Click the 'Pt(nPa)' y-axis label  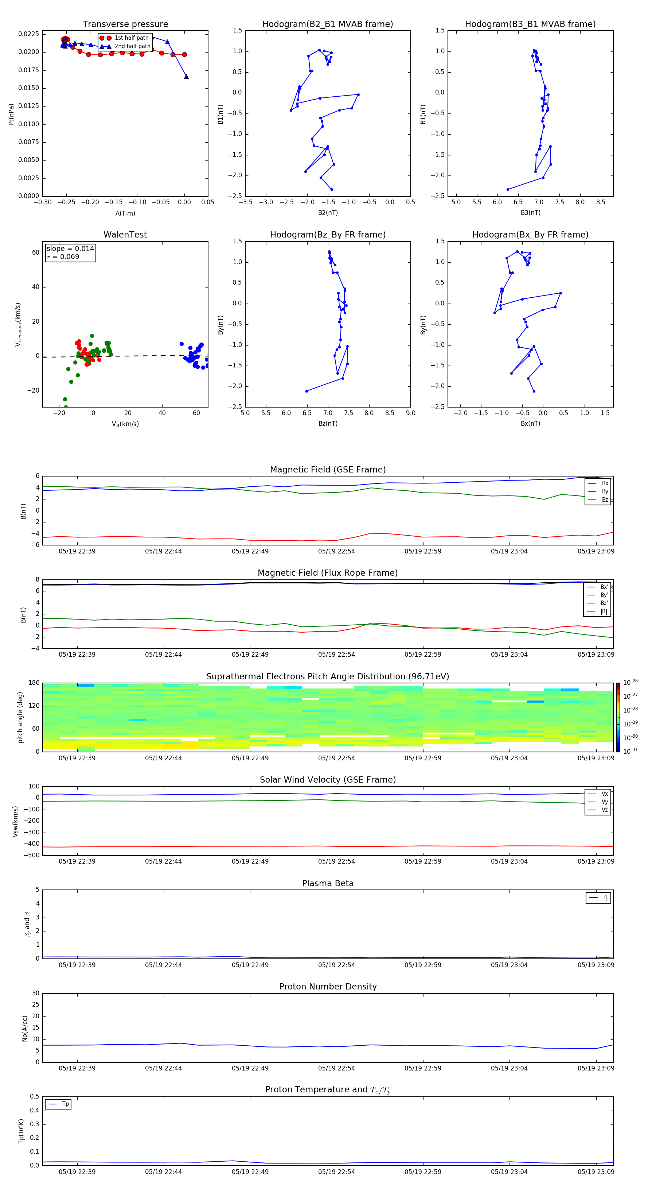pos(11,113)
